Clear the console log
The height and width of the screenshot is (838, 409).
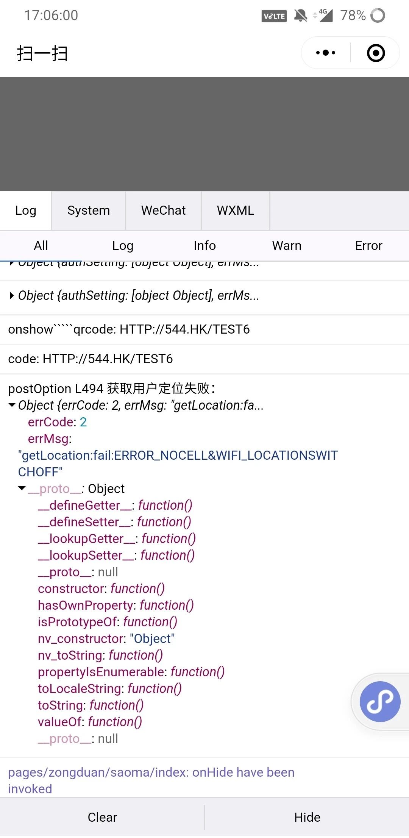tap(102, 818)
